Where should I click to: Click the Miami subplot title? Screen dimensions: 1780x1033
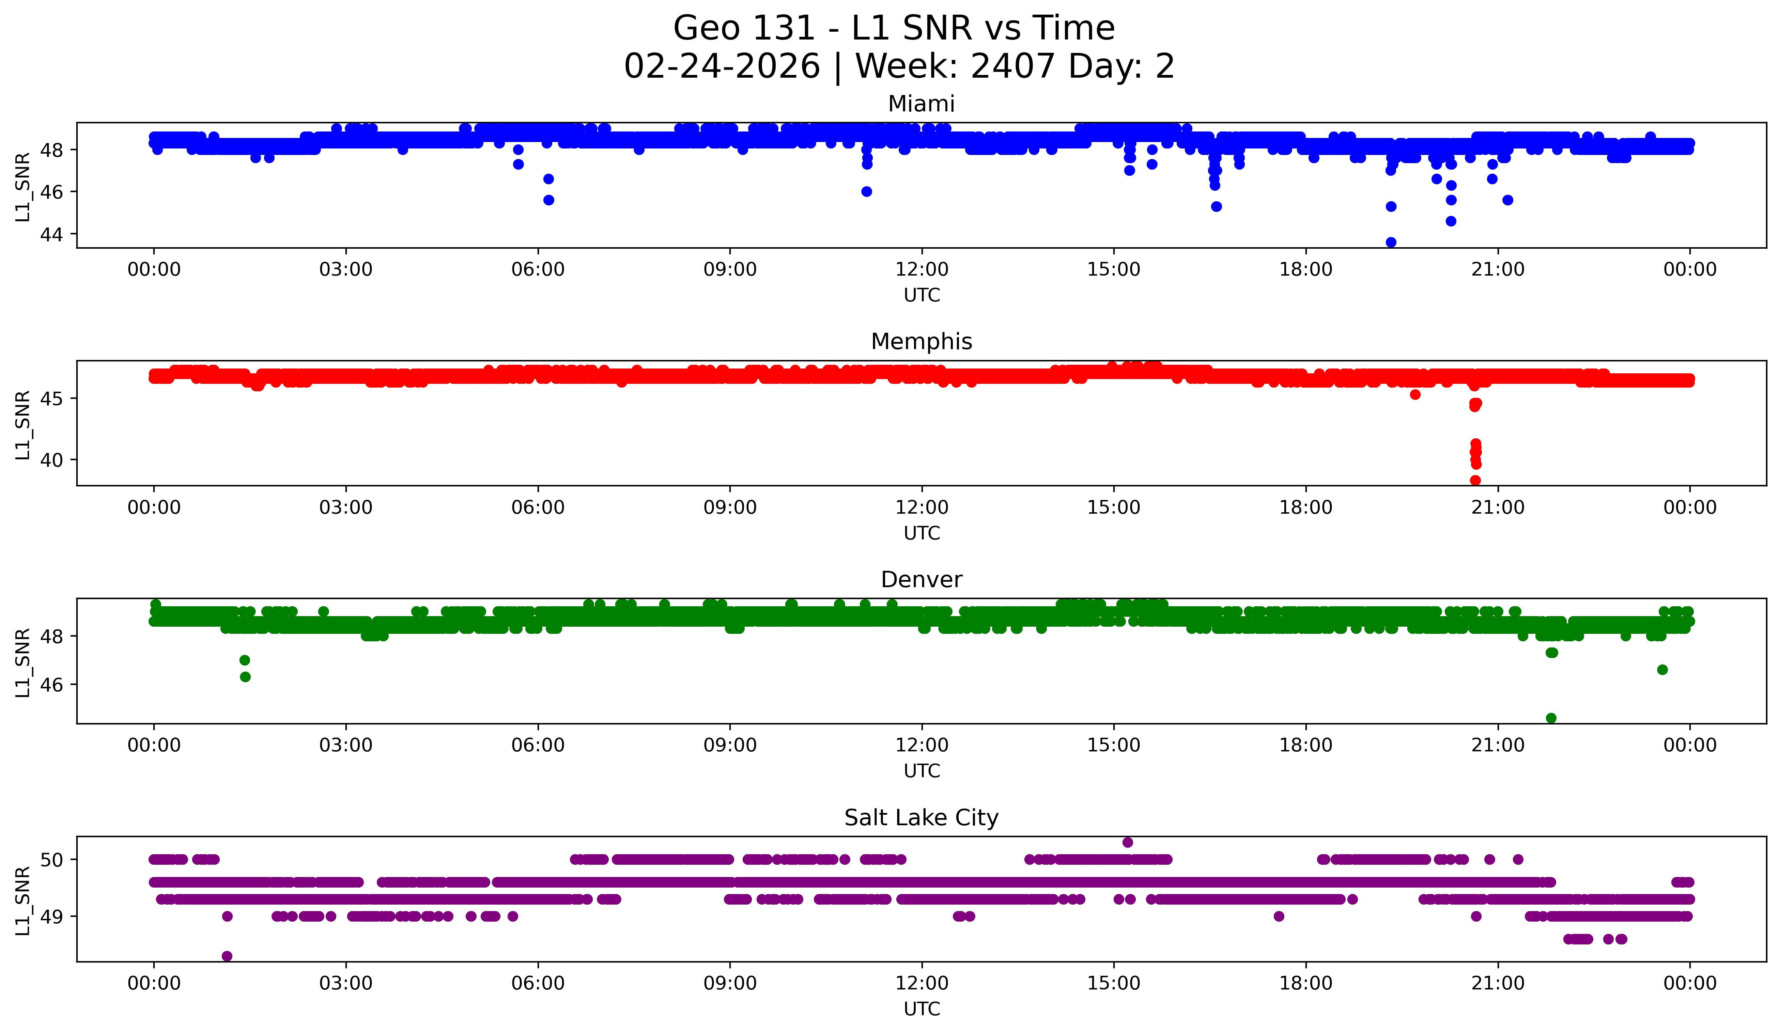(x=921, y=104)
